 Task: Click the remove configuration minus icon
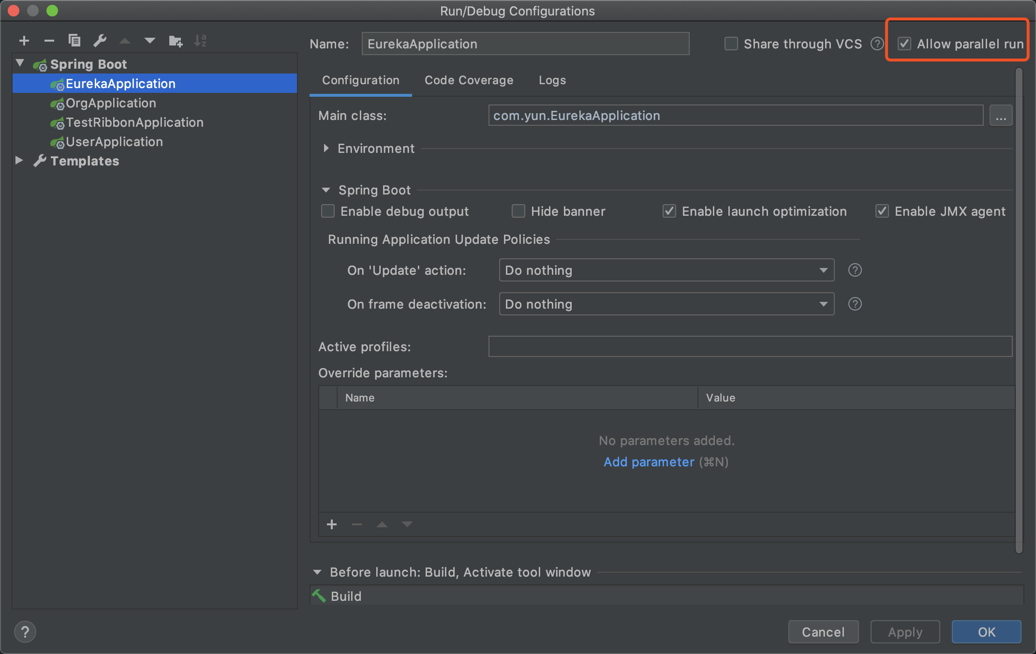coord(49,41)
